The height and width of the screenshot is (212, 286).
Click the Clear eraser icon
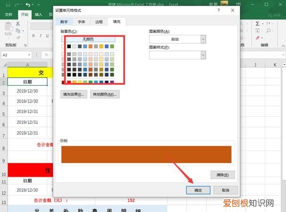258,38
